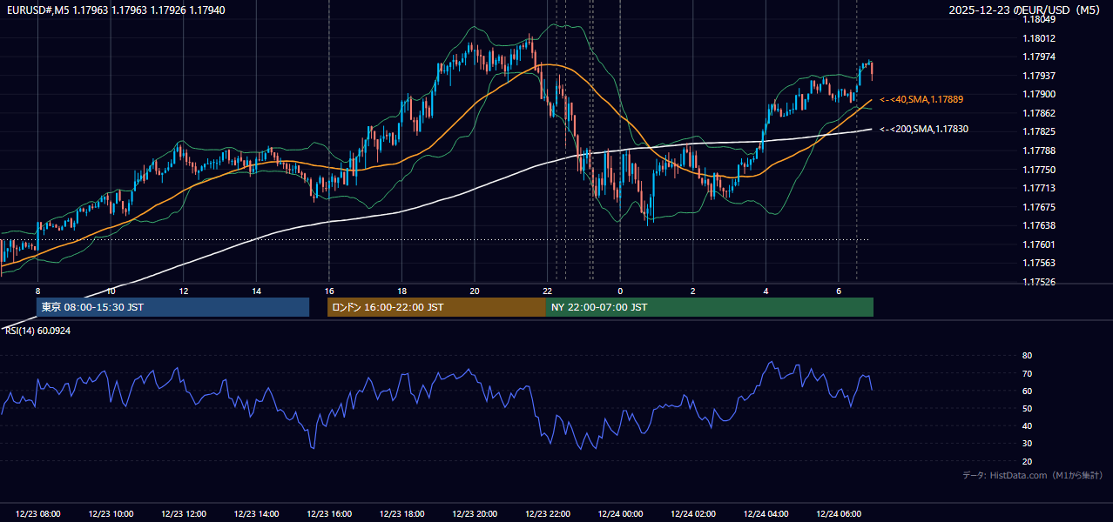This screenshot has width=1113, height=522.
Task: Click price axis value 1.17713
Action: [x=1040, y=189]
